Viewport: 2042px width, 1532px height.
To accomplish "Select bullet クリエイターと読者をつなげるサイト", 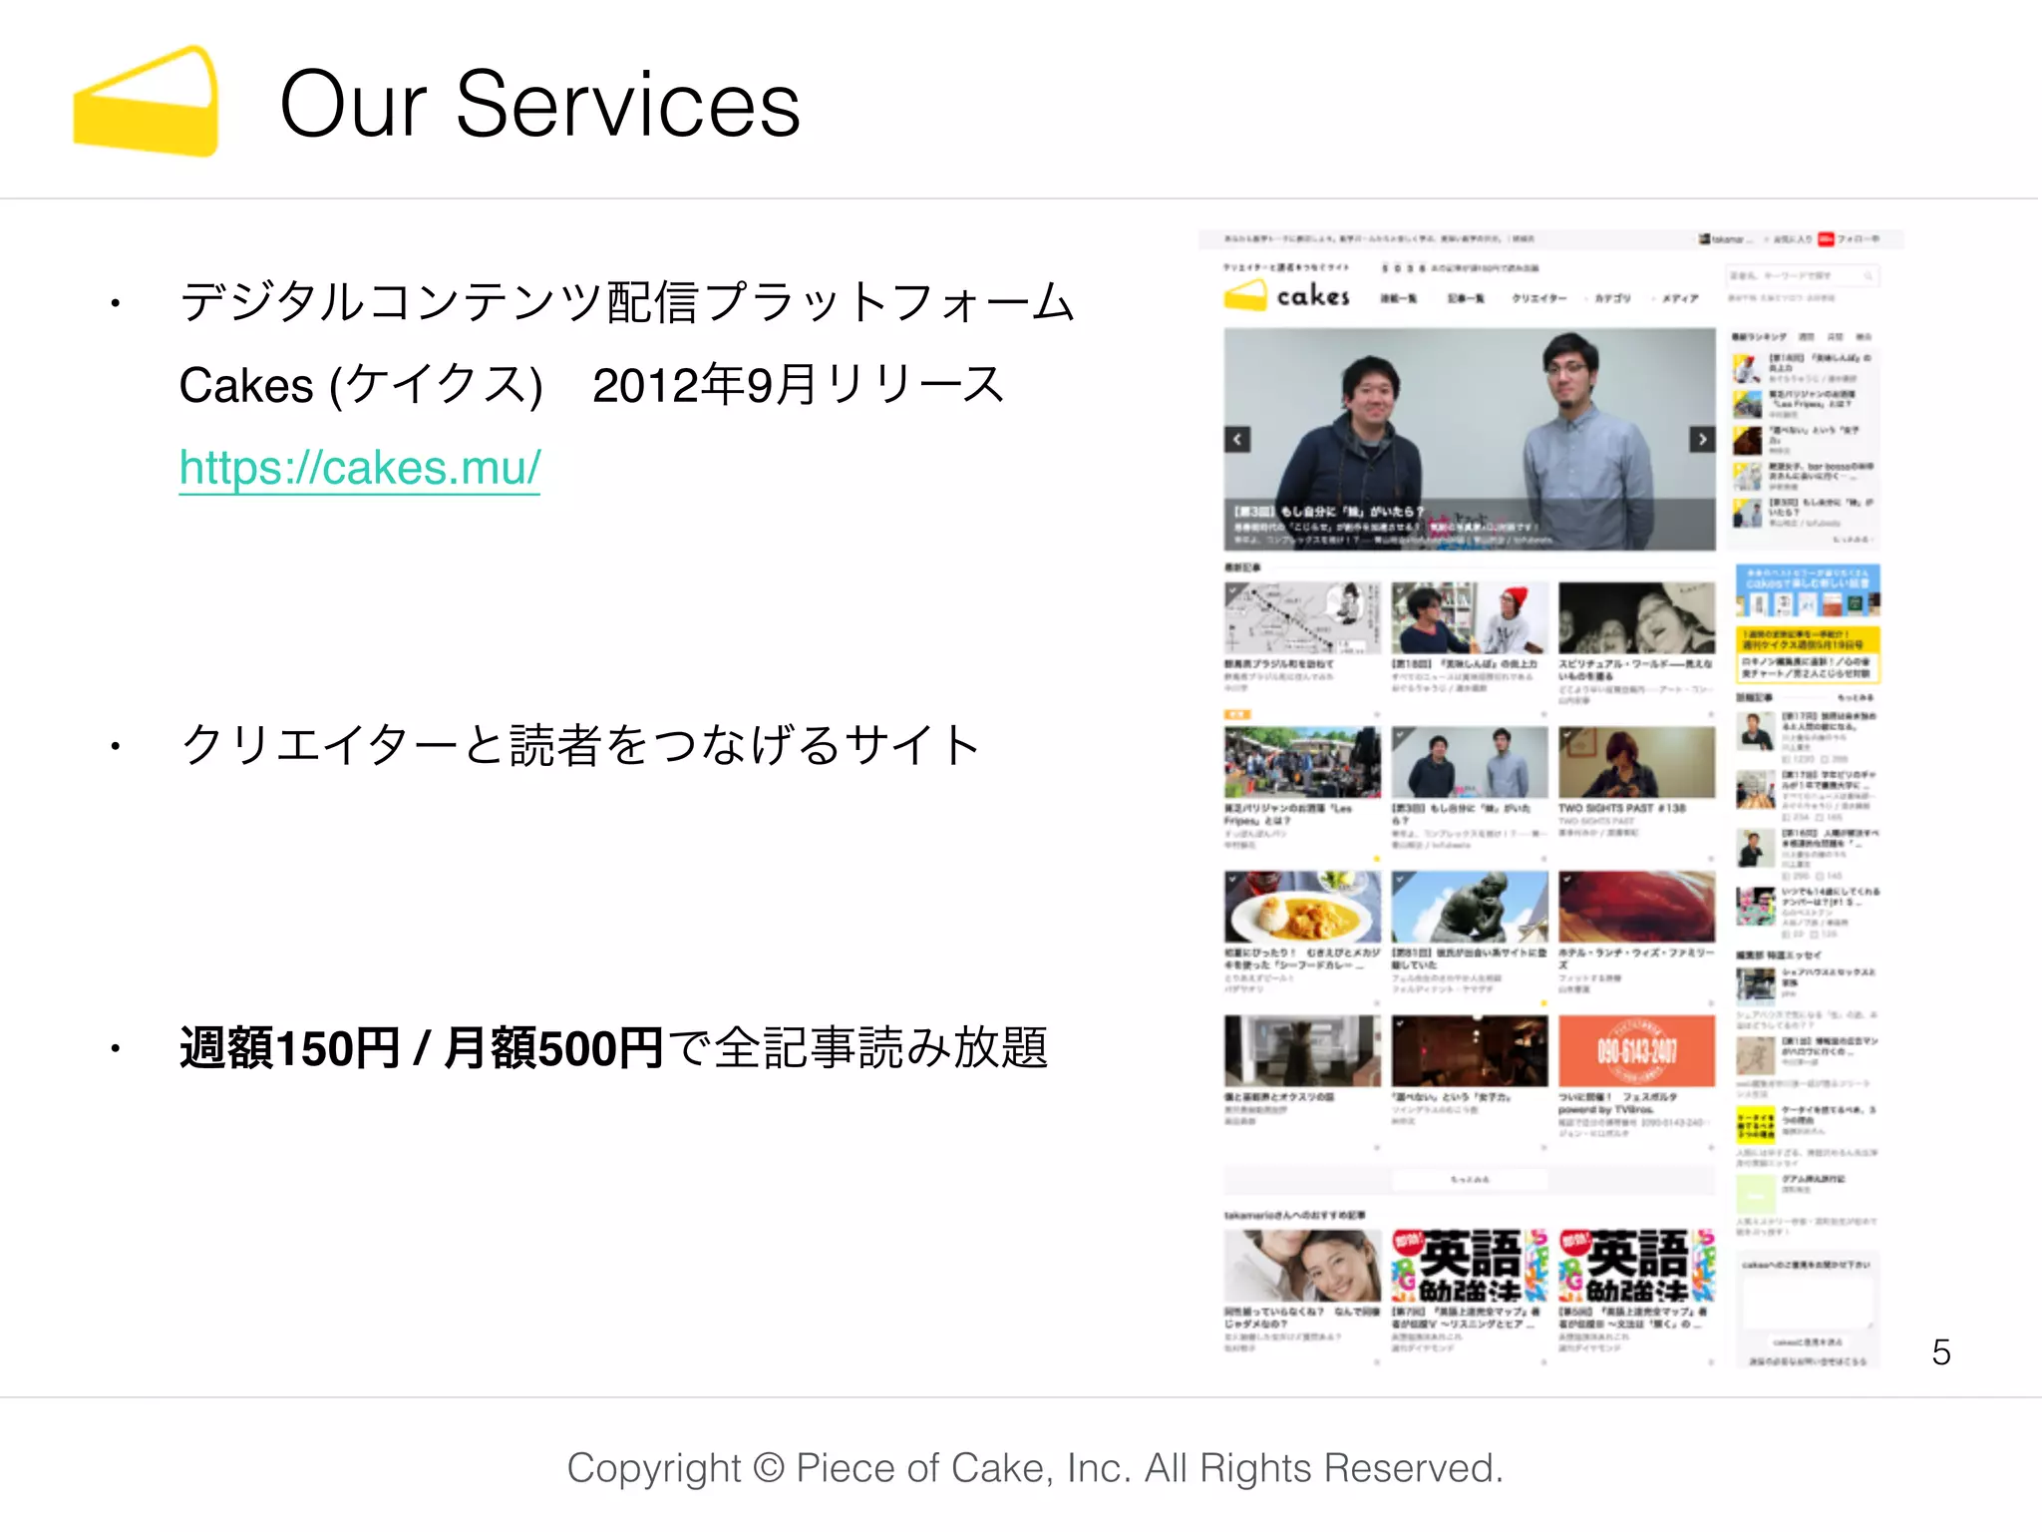I will click(580, 745).
